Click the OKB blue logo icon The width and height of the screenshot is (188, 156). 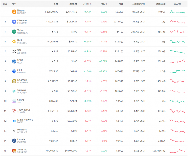14,71
